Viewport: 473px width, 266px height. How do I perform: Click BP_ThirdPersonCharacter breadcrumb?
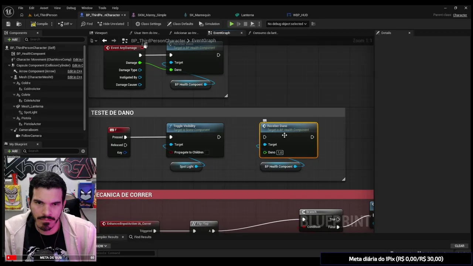click(158, 41)
